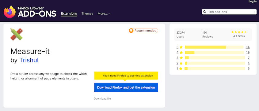Open the 4 two-star reviews count

click(249, 63)
